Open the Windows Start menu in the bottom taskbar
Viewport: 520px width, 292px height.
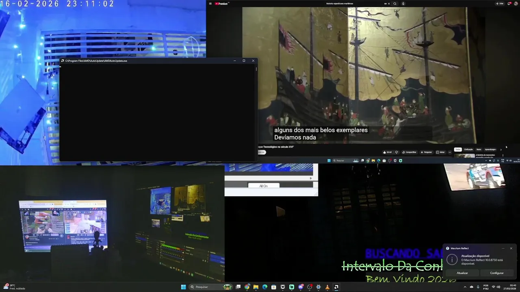tap(183, 287)
